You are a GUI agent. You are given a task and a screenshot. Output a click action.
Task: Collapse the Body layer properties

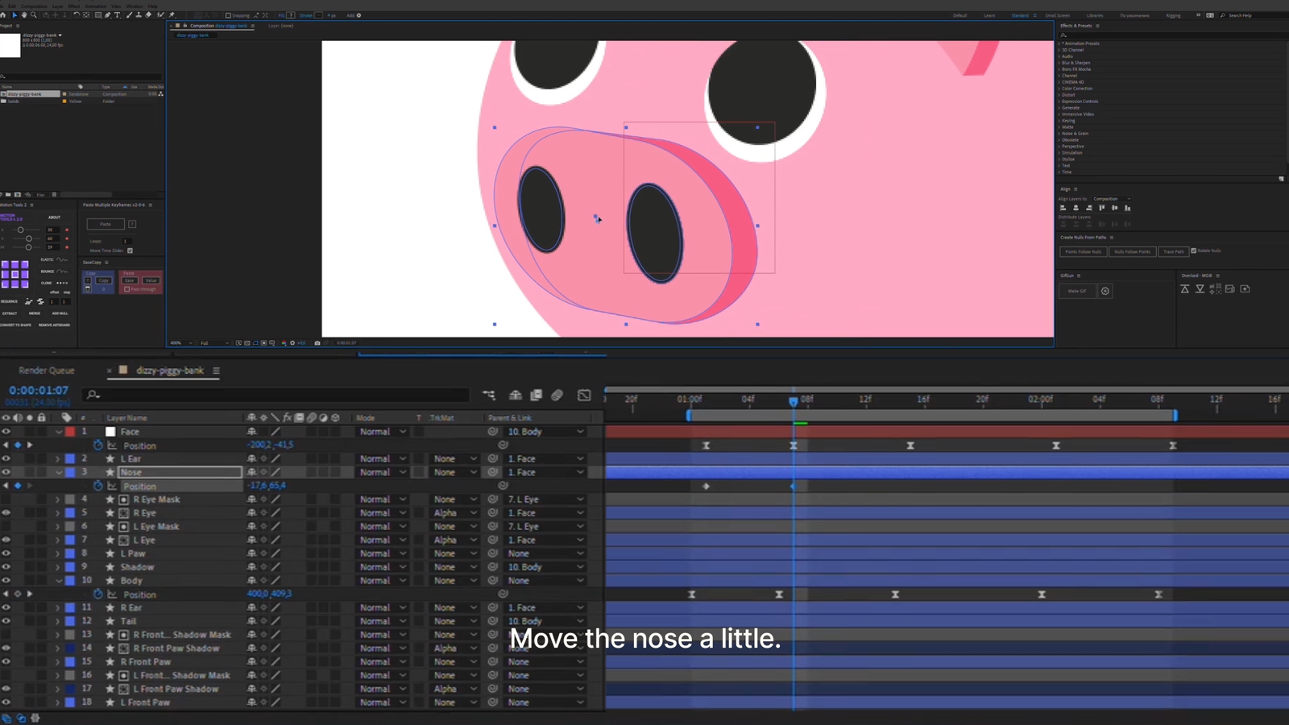click(58, 581)
